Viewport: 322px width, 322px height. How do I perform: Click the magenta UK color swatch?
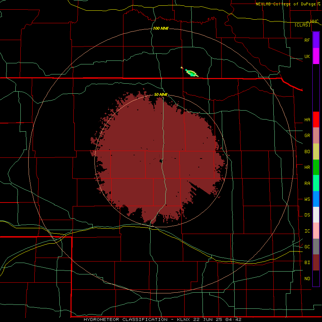pos(316,56)
